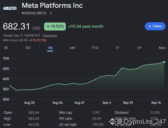Click the 19.92% change badge
This screenshot has height=128, width=168.
tap(55, 26)
